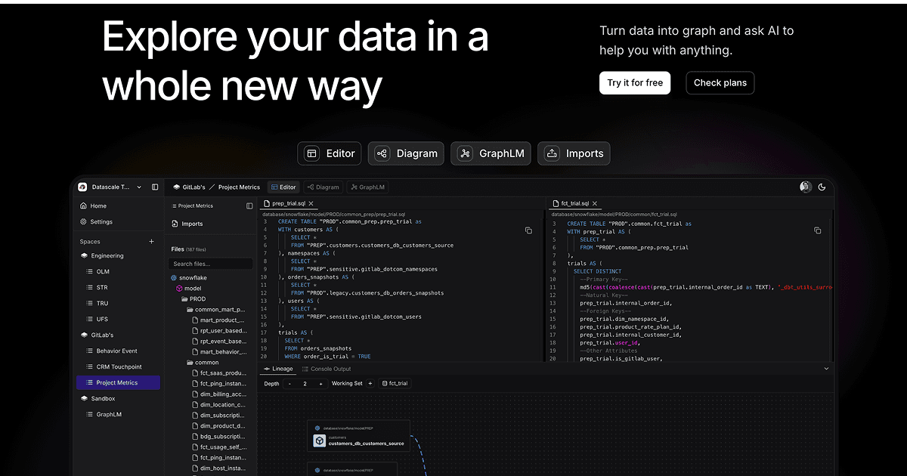
Task: Open the Home icon in the sidebar
Action: pyautogui.click(x=83, y=206)
